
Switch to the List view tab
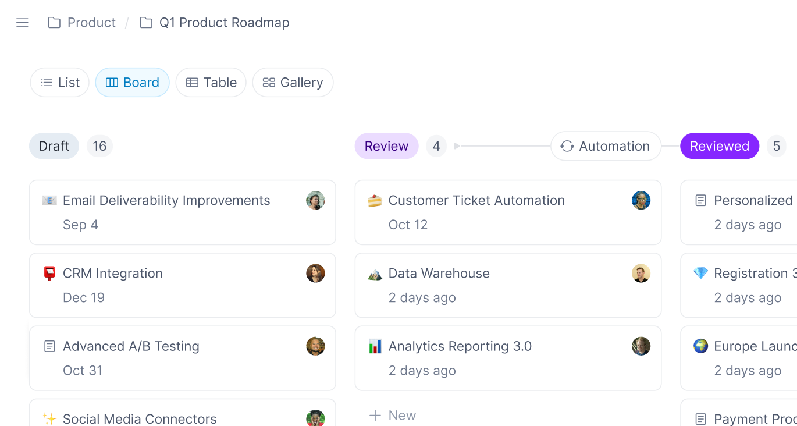pos(60,83)
